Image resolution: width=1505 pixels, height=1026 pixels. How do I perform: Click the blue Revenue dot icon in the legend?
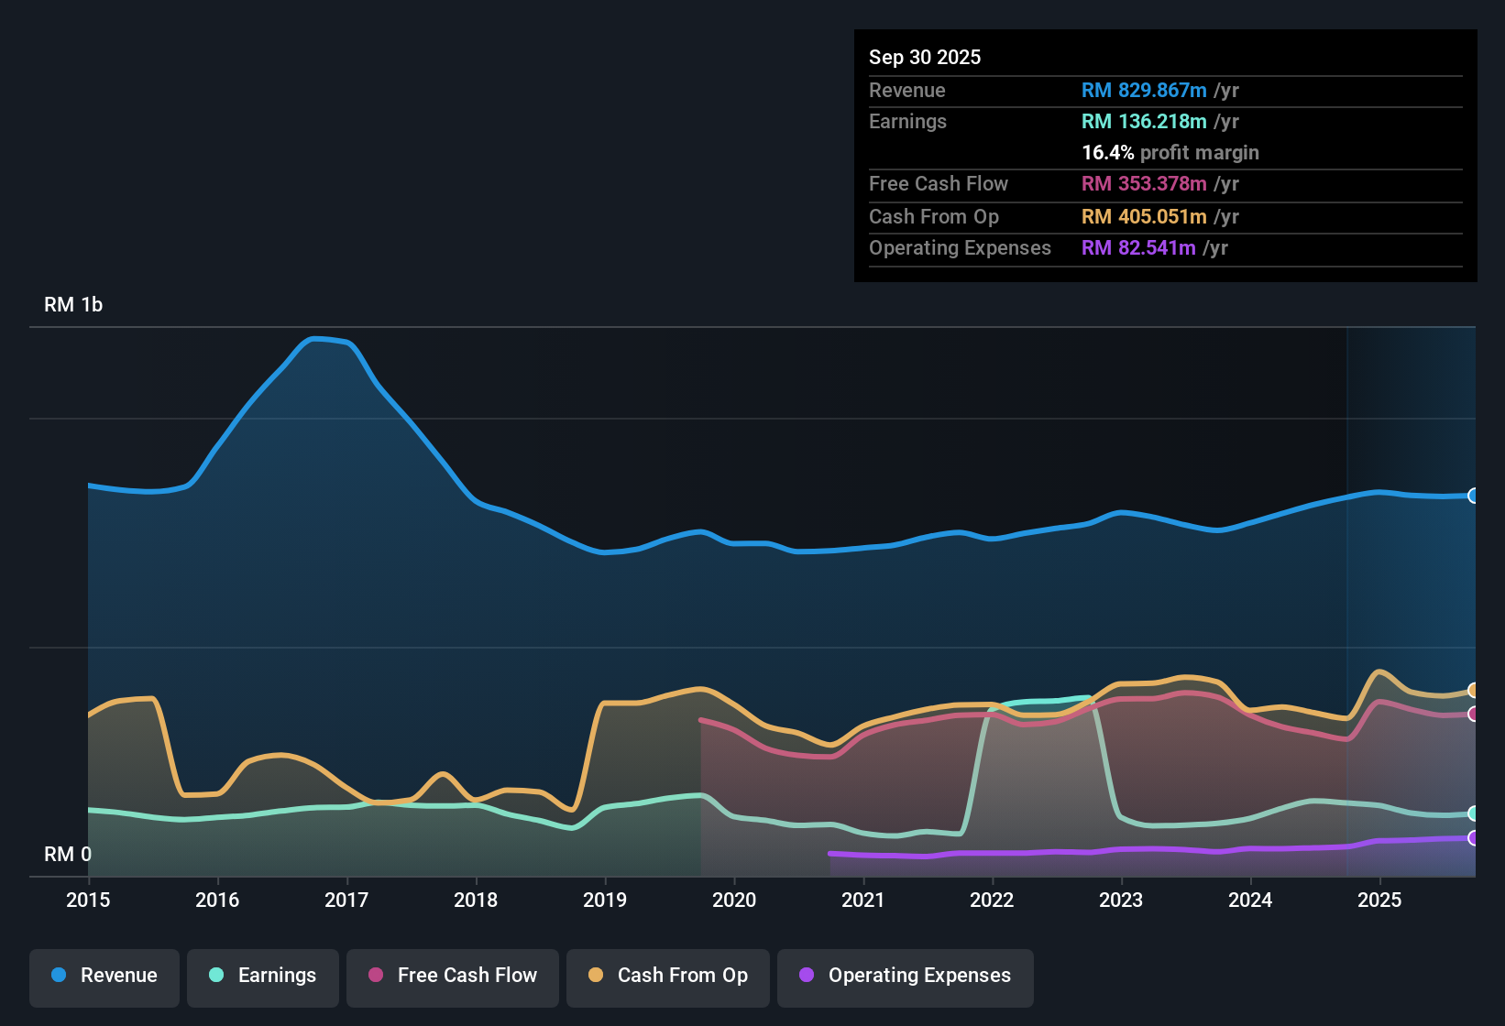click(59, 976)
